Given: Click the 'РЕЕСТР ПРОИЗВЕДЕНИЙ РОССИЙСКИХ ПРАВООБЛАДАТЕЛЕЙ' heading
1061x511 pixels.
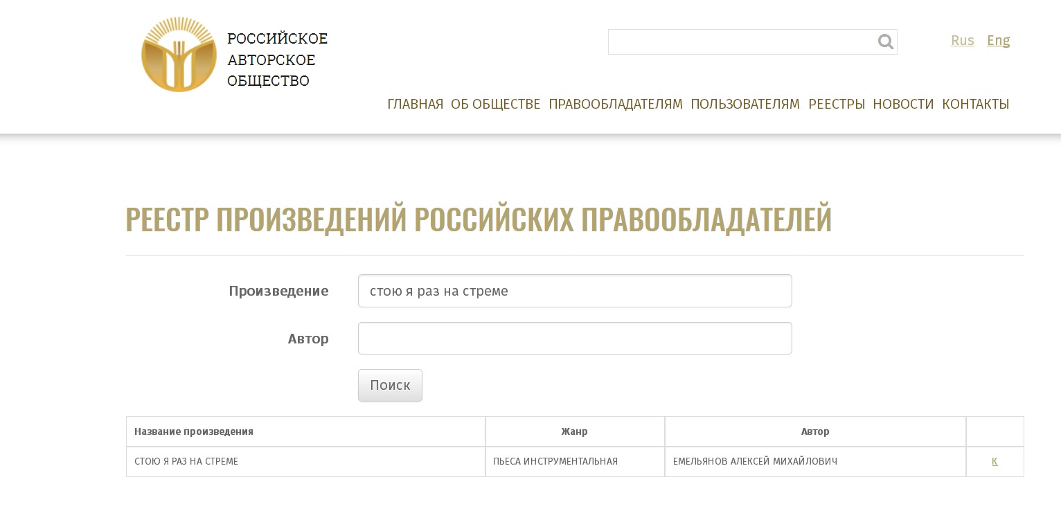Looking at the screenshot, I should coord(479,219).
